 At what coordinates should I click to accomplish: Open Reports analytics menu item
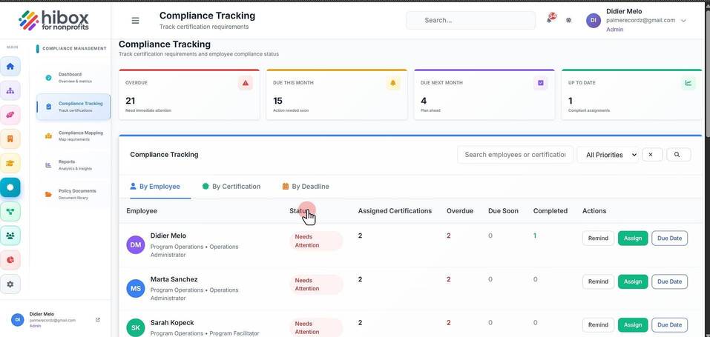point(73,165)
